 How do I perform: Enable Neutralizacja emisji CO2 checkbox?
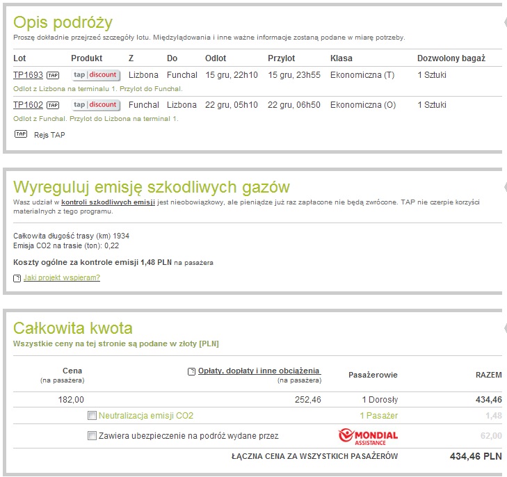(92, 415)
